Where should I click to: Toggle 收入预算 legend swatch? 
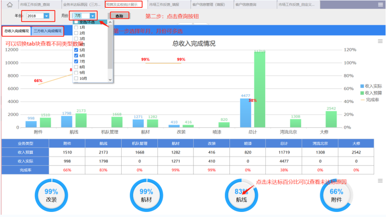point(362,93)
